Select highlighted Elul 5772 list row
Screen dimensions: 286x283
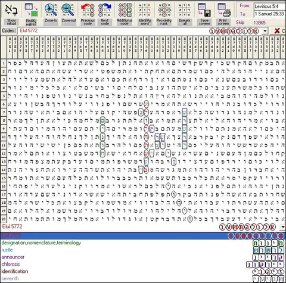click(143, 235)
